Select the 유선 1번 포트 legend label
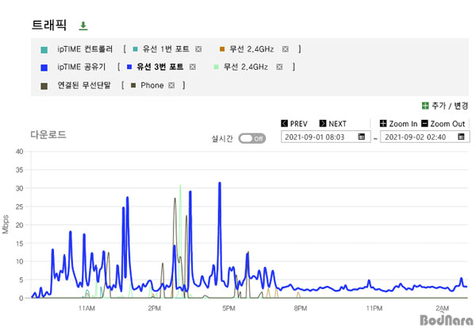Viewport: 476px width, 328px height. (x=166, y=49)
